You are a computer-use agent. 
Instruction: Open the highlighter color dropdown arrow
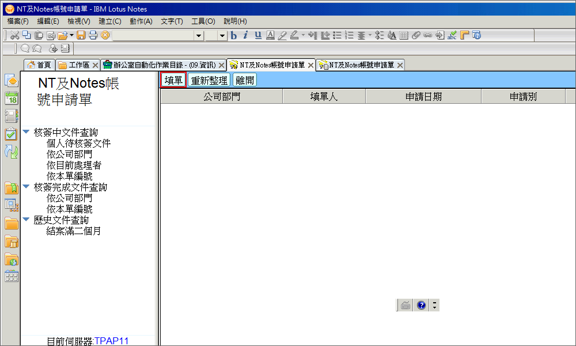pyautogui.click(x=303, y=35)
